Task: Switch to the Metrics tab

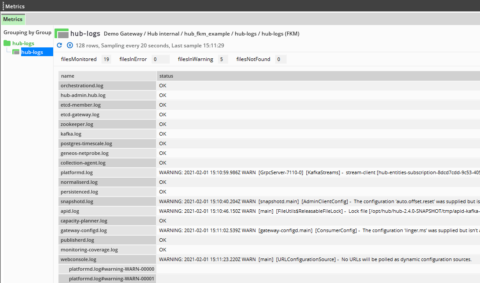Action: pyautogui.click(x=13, y=19)
